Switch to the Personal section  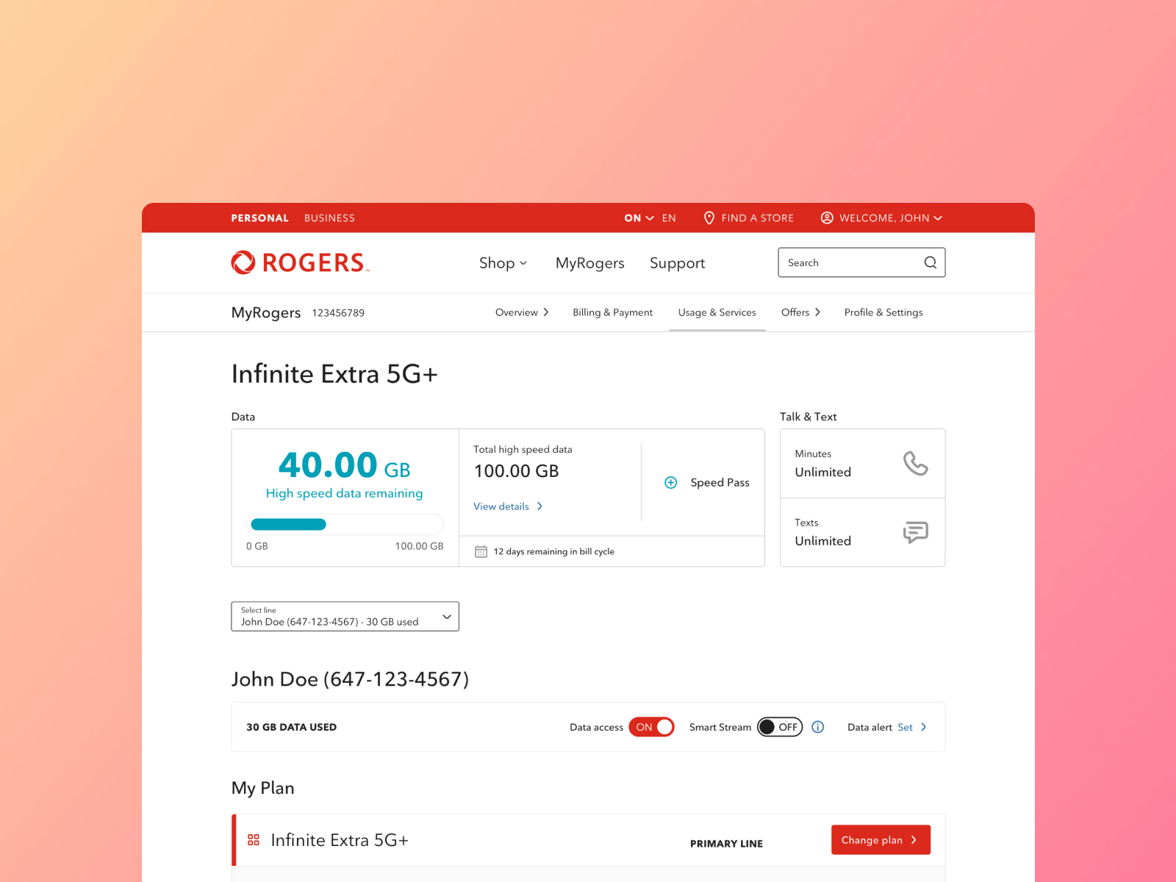pos(259,218)
